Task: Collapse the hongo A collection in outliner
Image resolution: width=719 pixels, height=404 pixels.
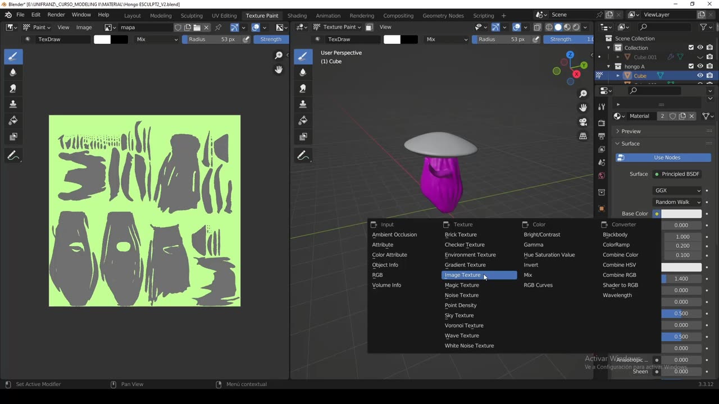Action: pyautogui.click(x=608, y=66)
